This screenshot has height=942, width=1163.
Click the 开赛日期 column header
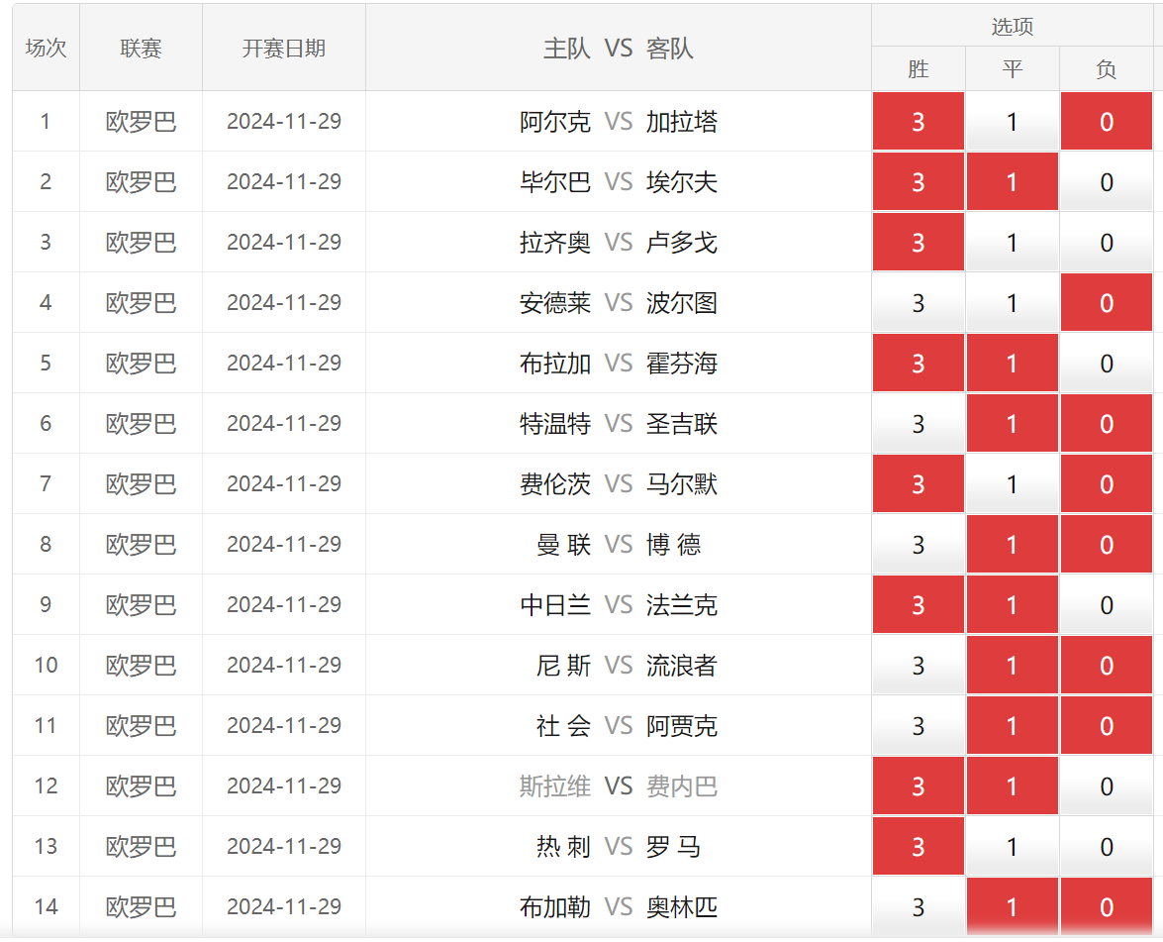[284, 48]
